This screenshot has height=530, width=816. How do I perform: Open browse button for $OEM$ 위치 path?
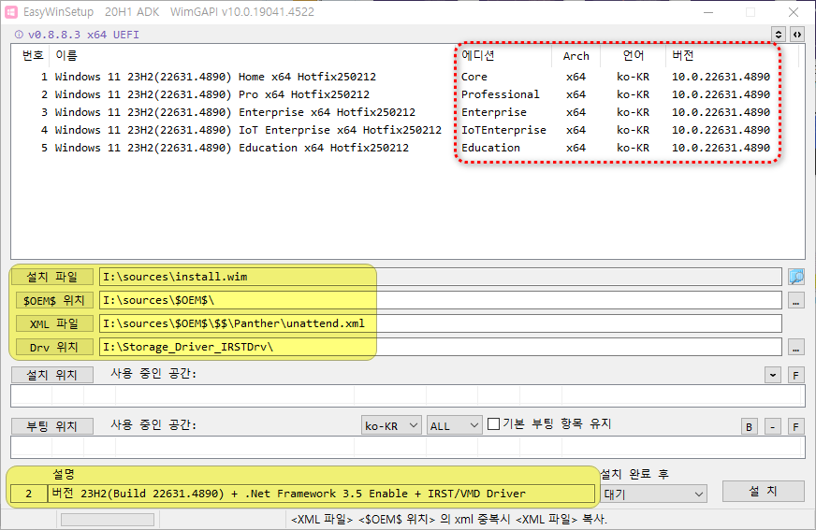tap(795, 300)
